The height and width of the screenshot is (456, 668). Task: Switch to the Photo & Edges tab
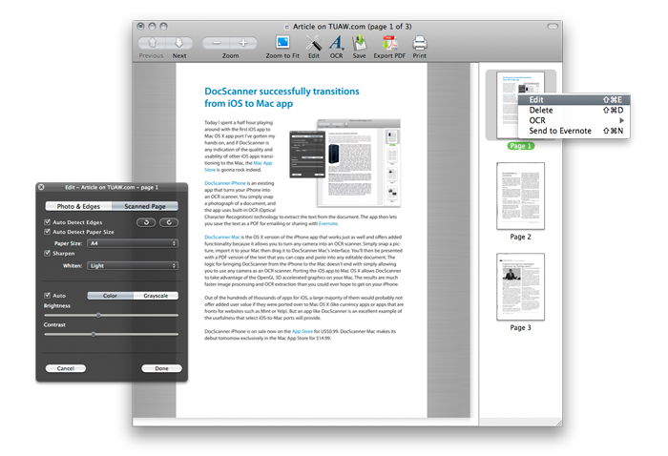click(78, 206)
